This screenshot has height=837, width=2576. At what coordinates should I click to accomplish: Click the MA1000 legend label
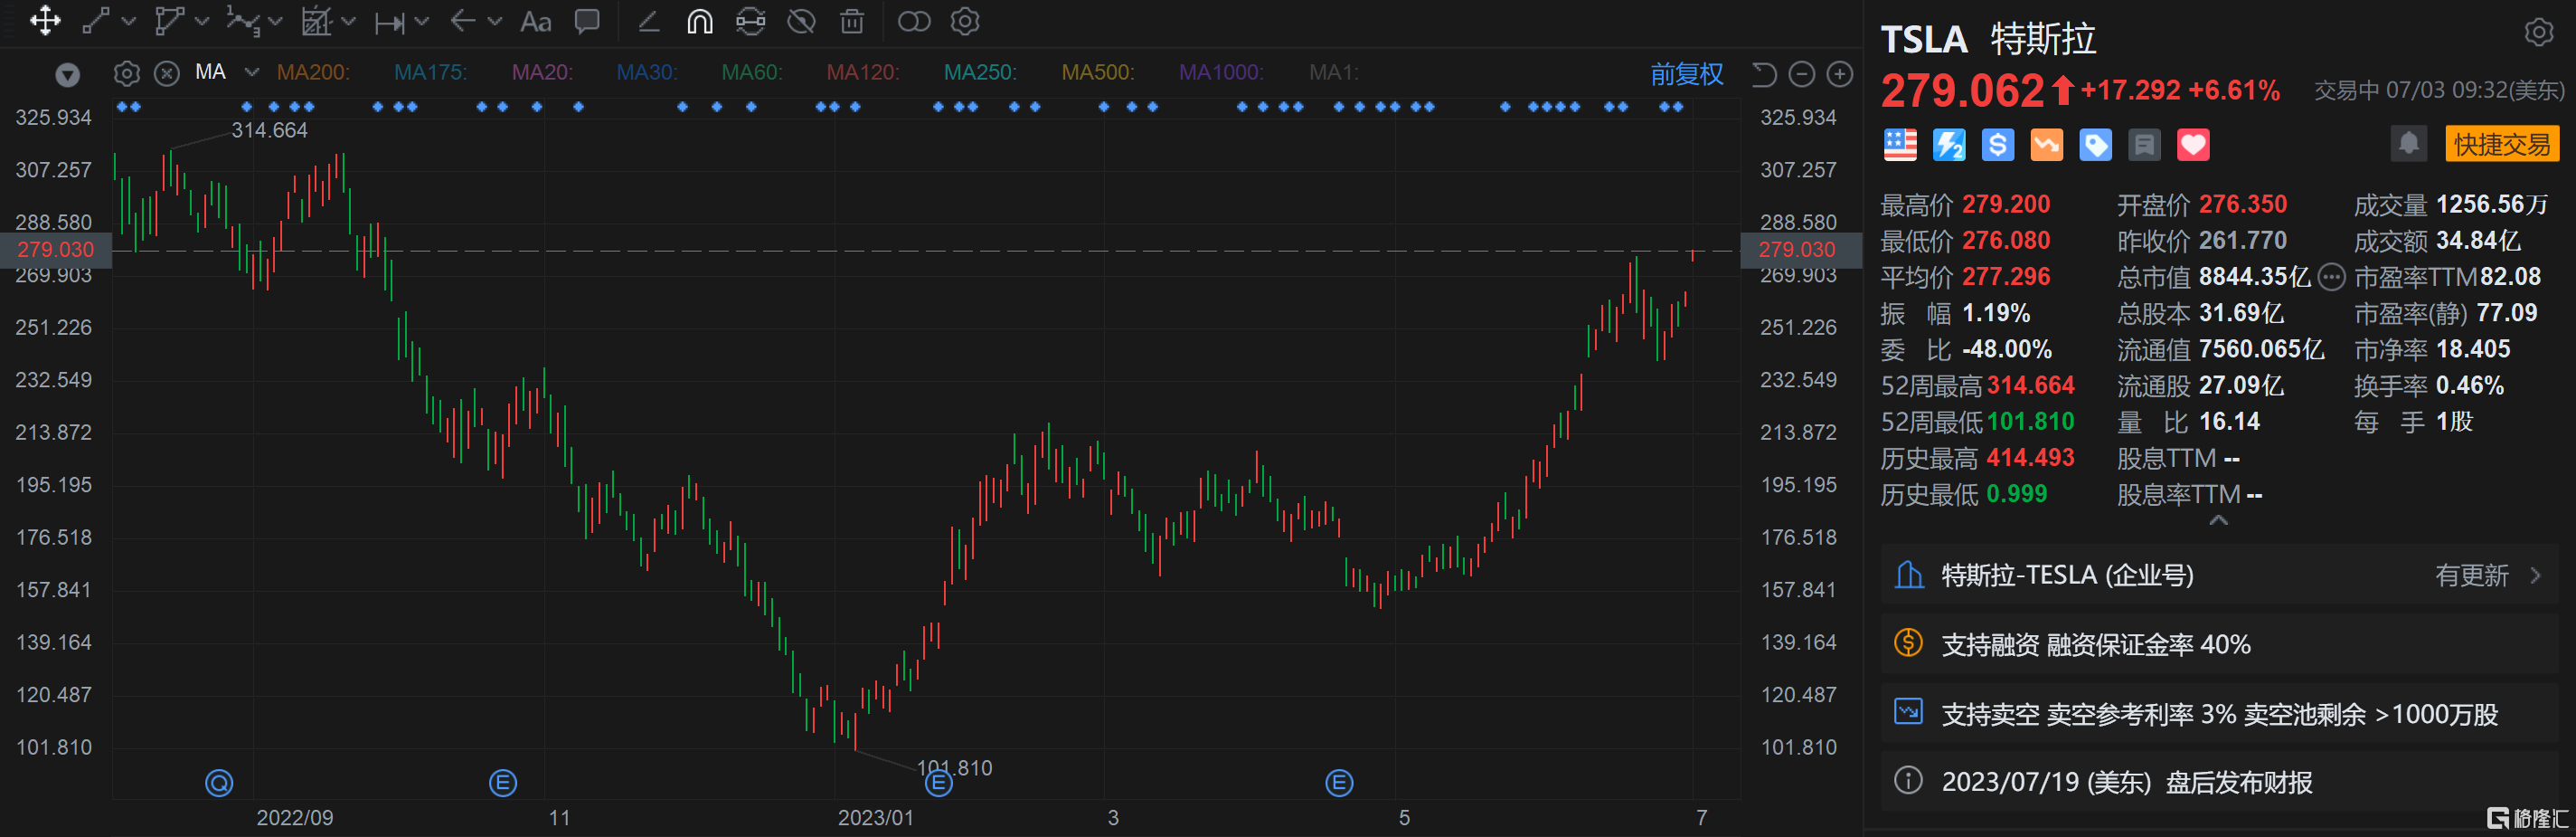click(x=1221, y=72)
